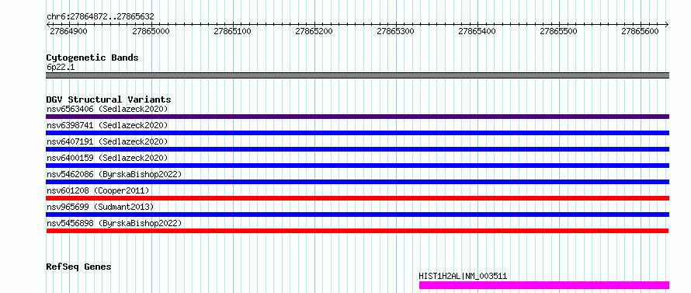Select the red nsv601208 variant bar
691x293 pixels.
[x=357, y=198]
